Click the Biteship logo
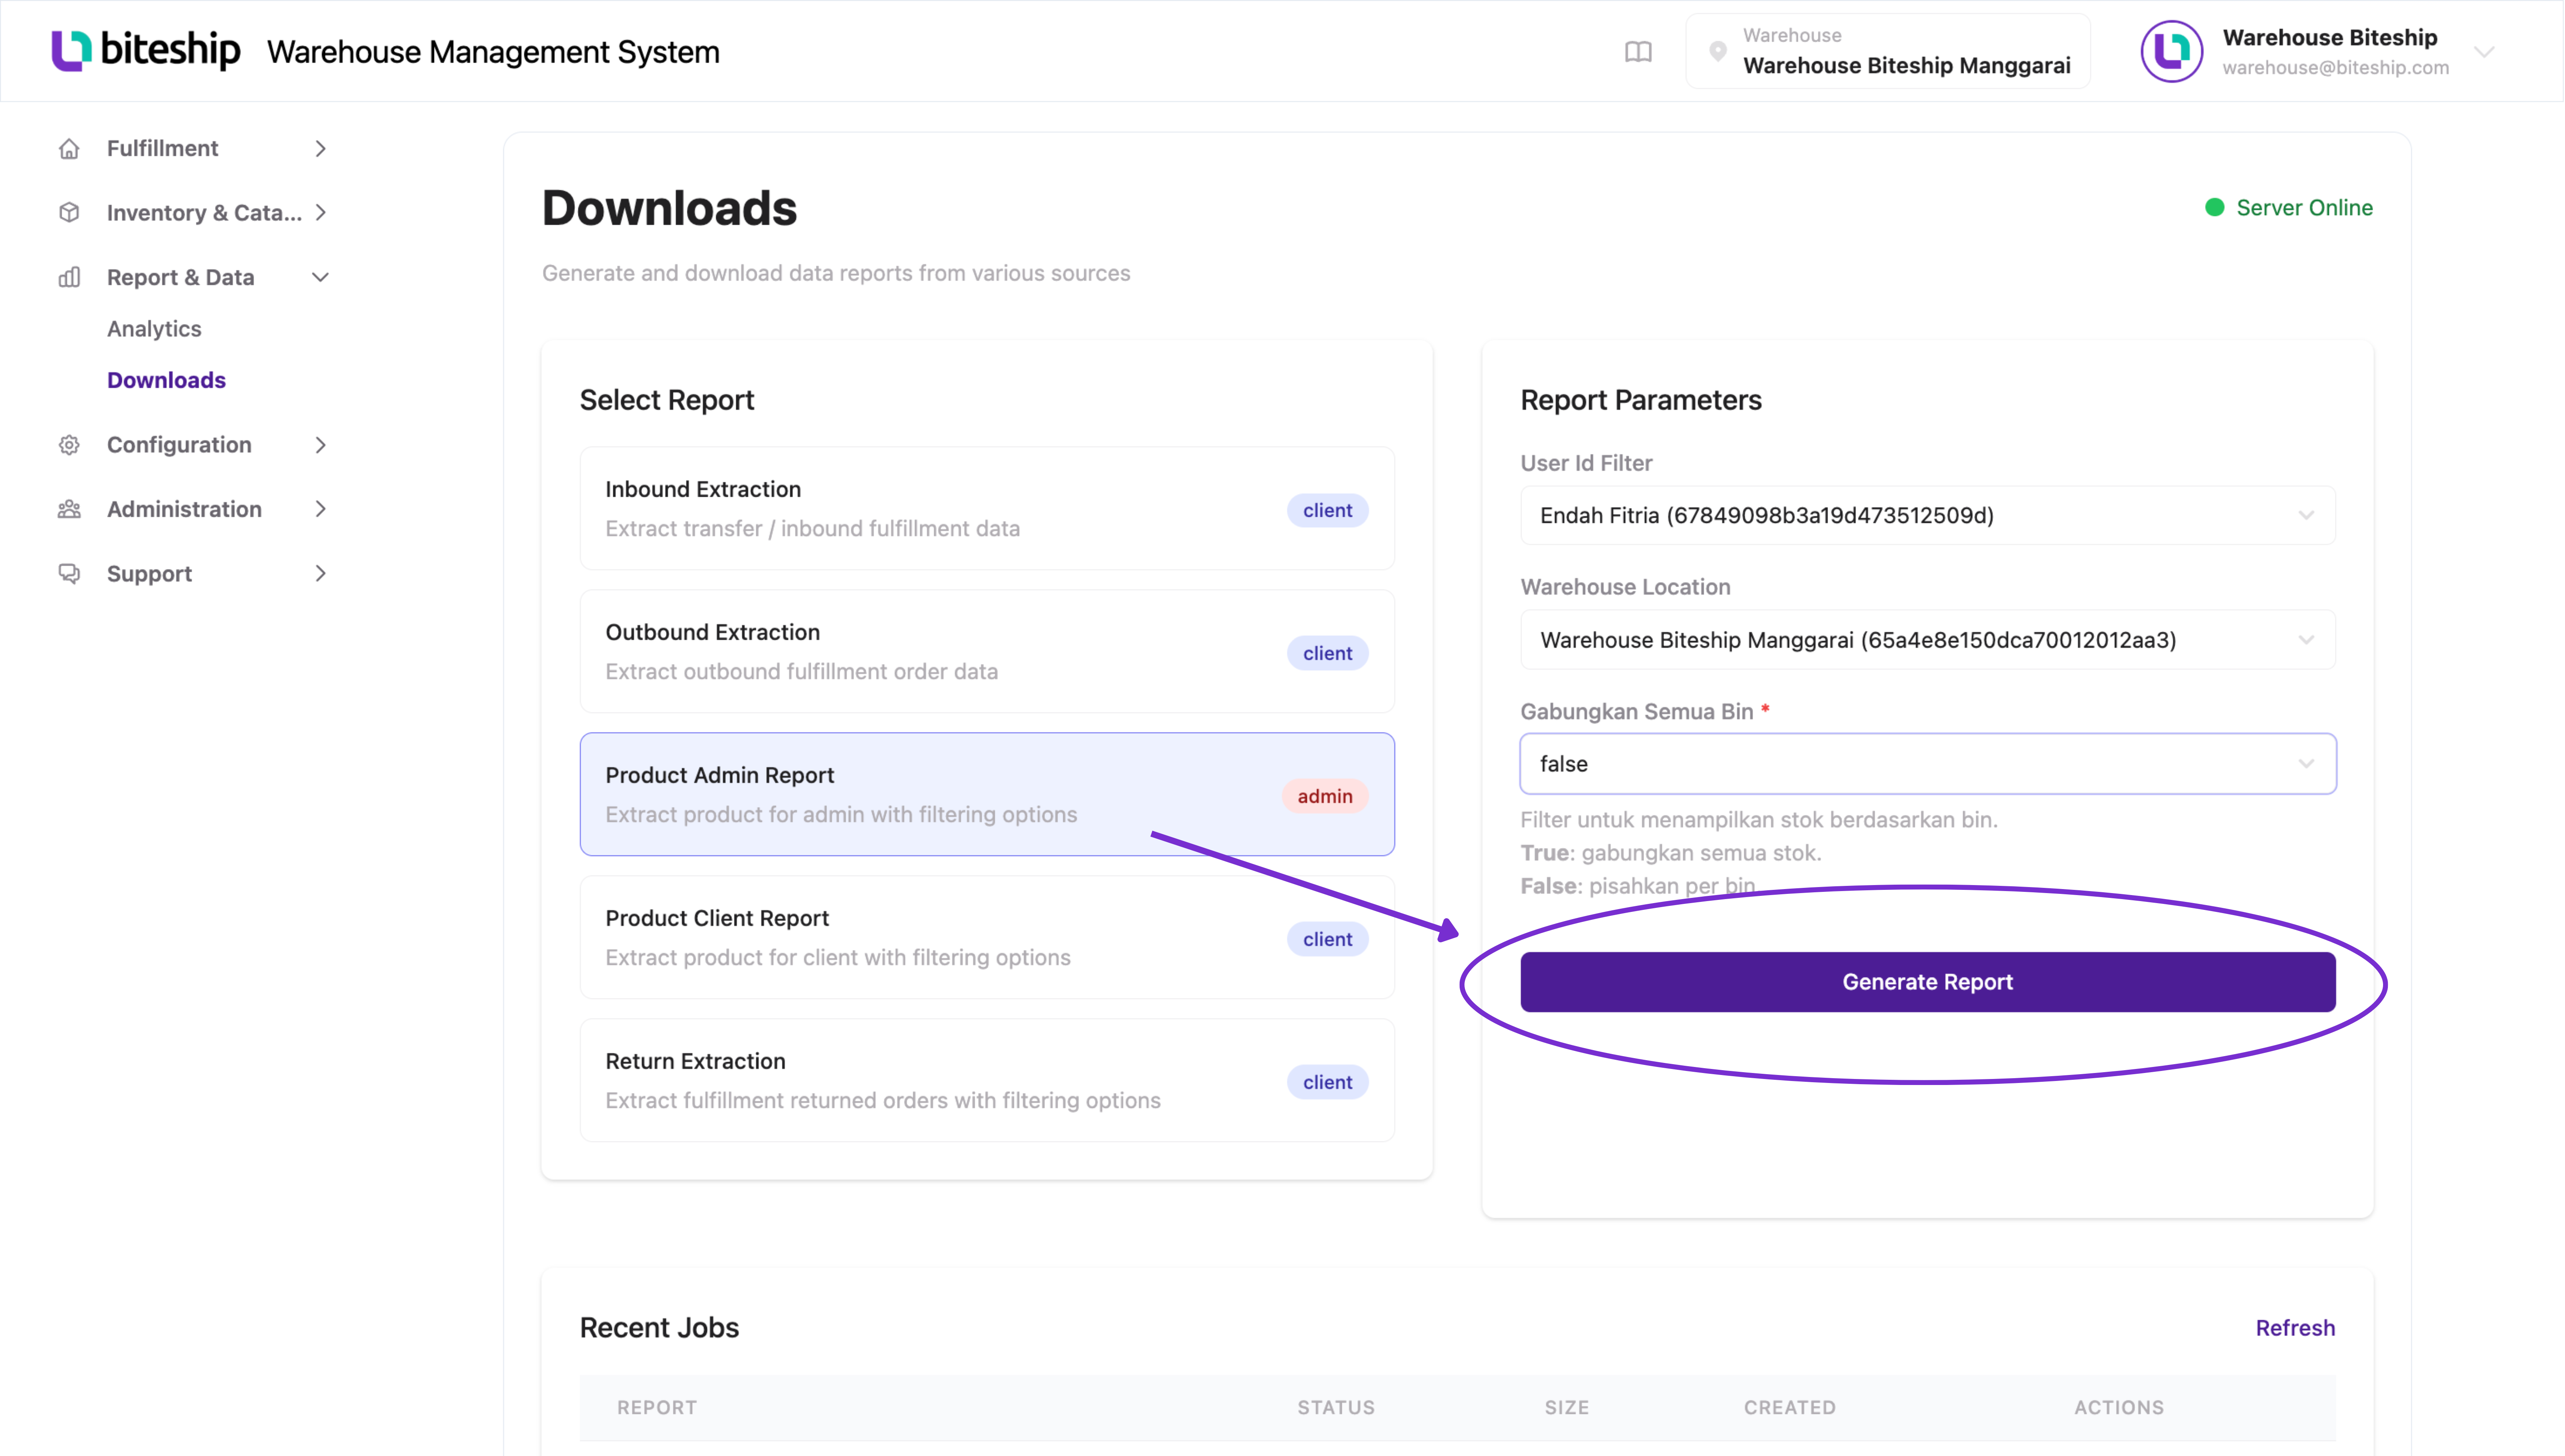 point(146,50)
